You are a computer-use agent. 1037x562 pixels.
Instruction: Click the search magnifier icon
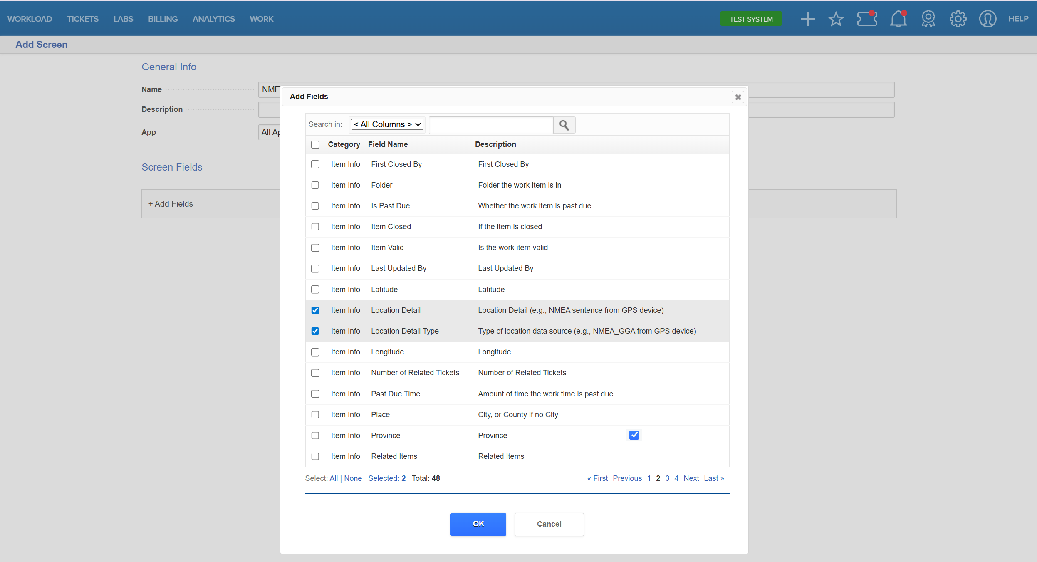coord(564,125)
